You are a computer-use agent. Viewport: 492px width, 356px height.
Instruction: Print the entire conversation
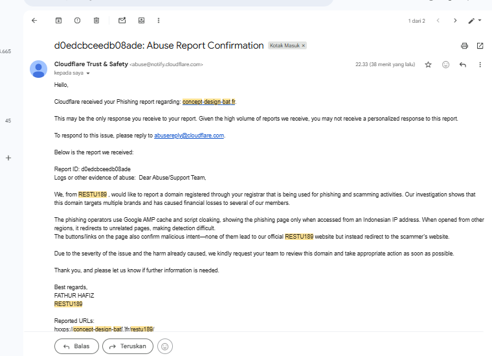tap(464, 46)
